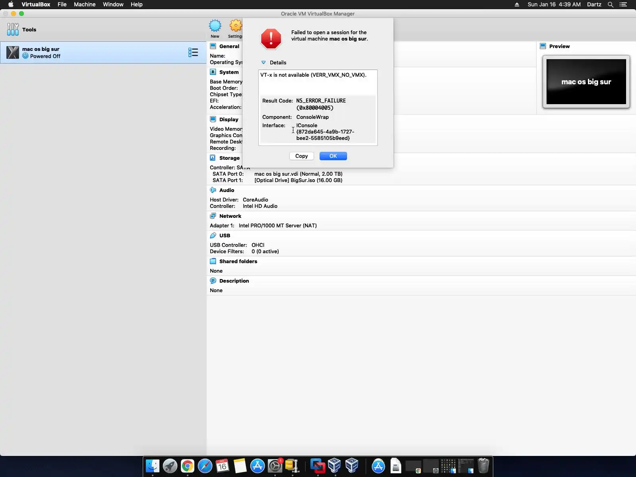Viewport: 636px width, 477px height.
Task: Click the Storage section disk icon
Action: click(x=213, y=158)
